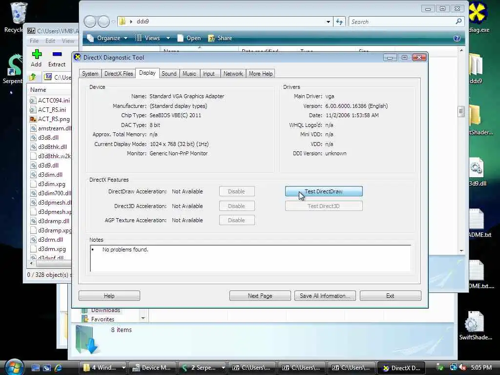Select ACTC094.ini in 7-Zip list

[x=50, y=100]
